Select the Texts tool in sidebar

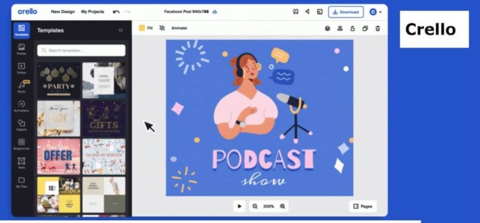click(22, 163)
